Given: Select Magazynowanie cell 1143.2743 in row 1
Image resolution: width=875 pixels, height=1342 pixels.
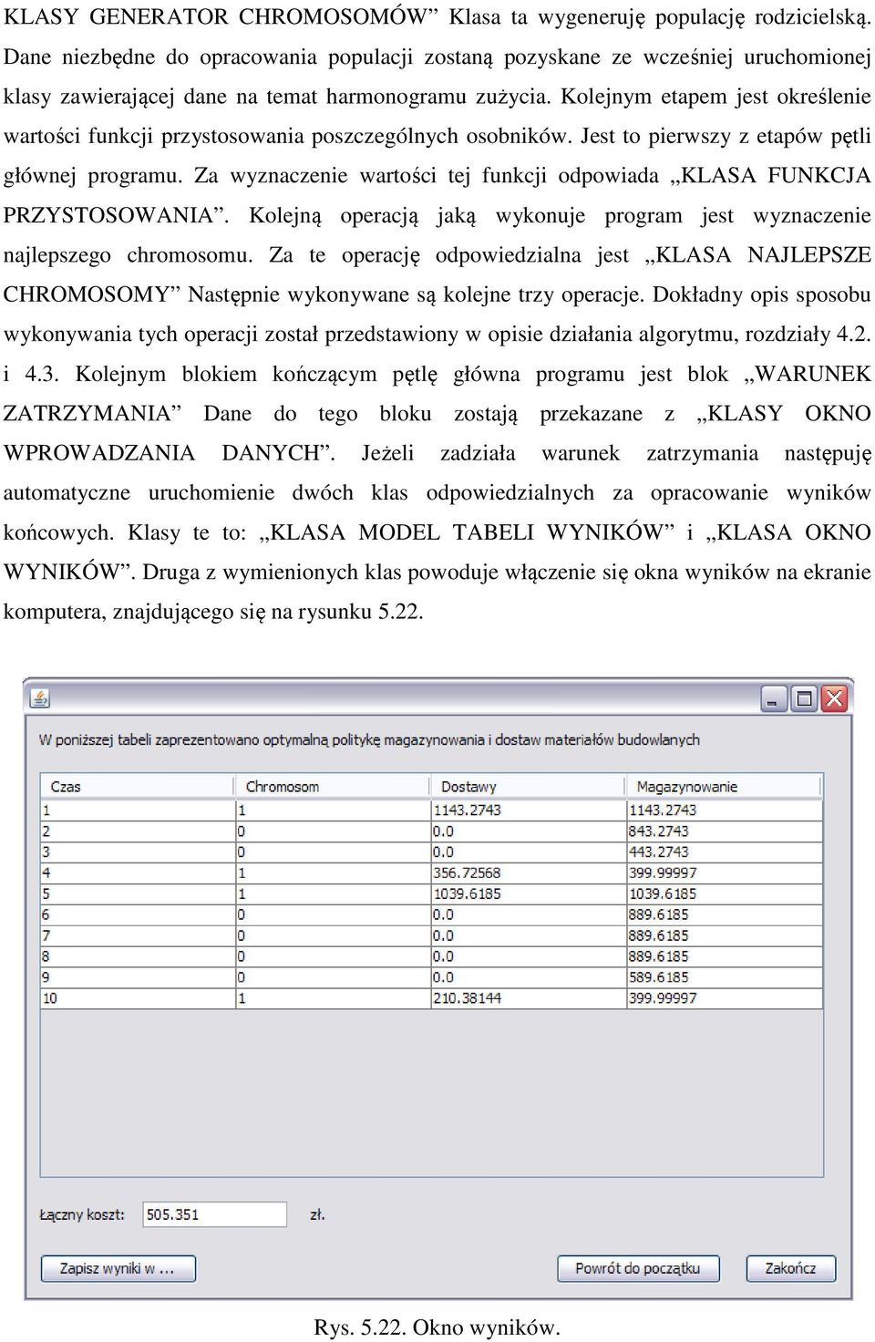Looking at the screenshot, I should (725, 810).
